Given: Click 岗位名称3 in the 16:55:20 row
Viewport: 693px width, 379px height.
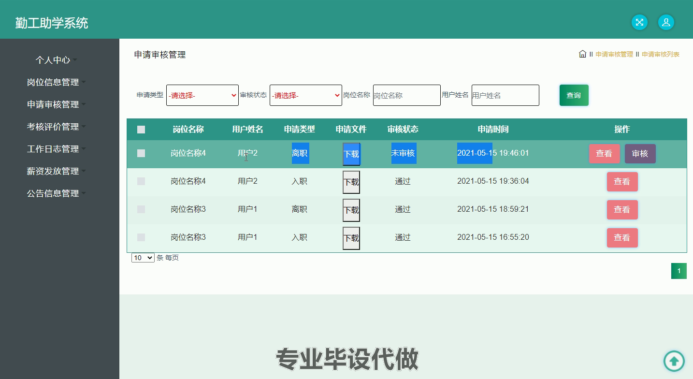Looking at the screenshot, I should coord(188,237).
